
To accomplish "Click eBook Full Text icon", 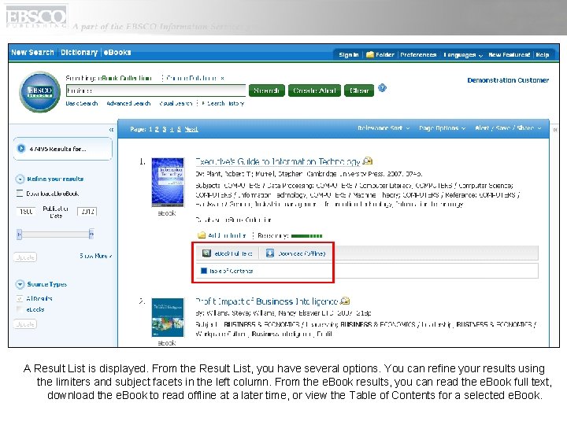I will point(206,253).
